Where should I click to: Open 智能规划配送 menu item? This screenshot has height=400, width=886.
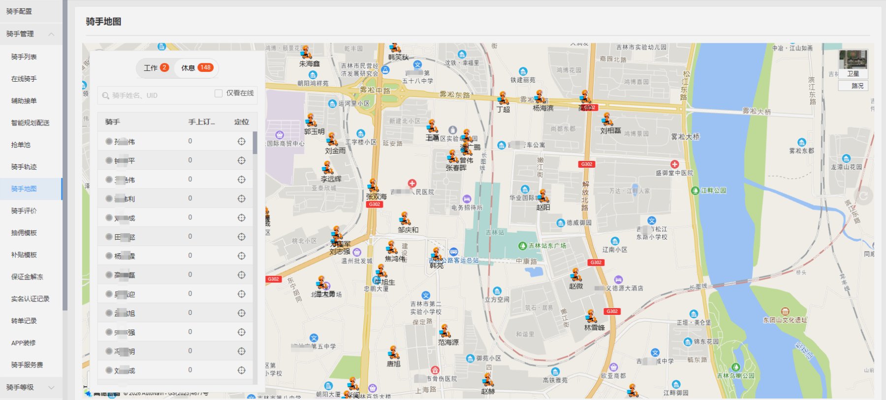31,123
